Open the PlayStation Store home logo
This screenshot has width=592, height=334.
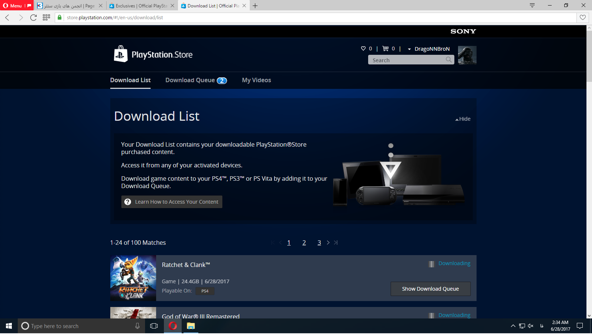[153, 54]
